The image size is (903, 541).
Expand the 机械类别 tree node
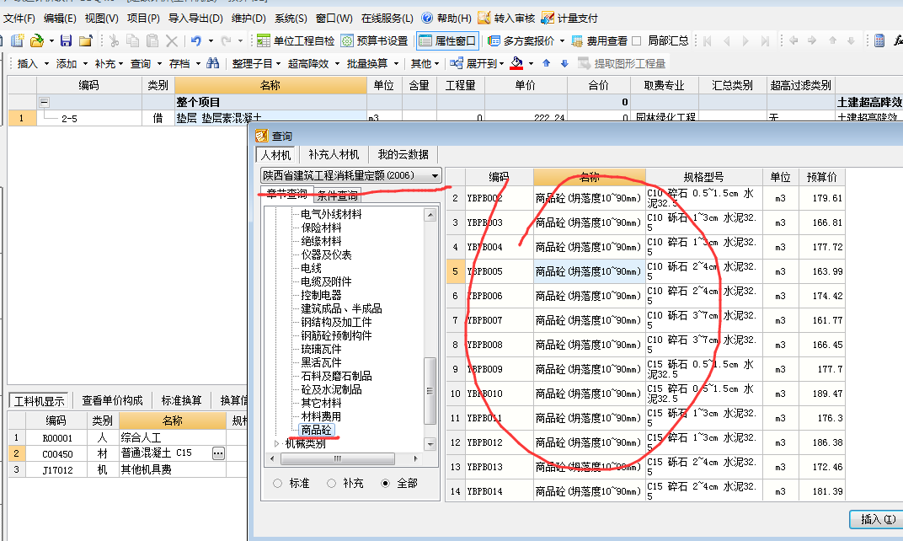click(277, 443)
